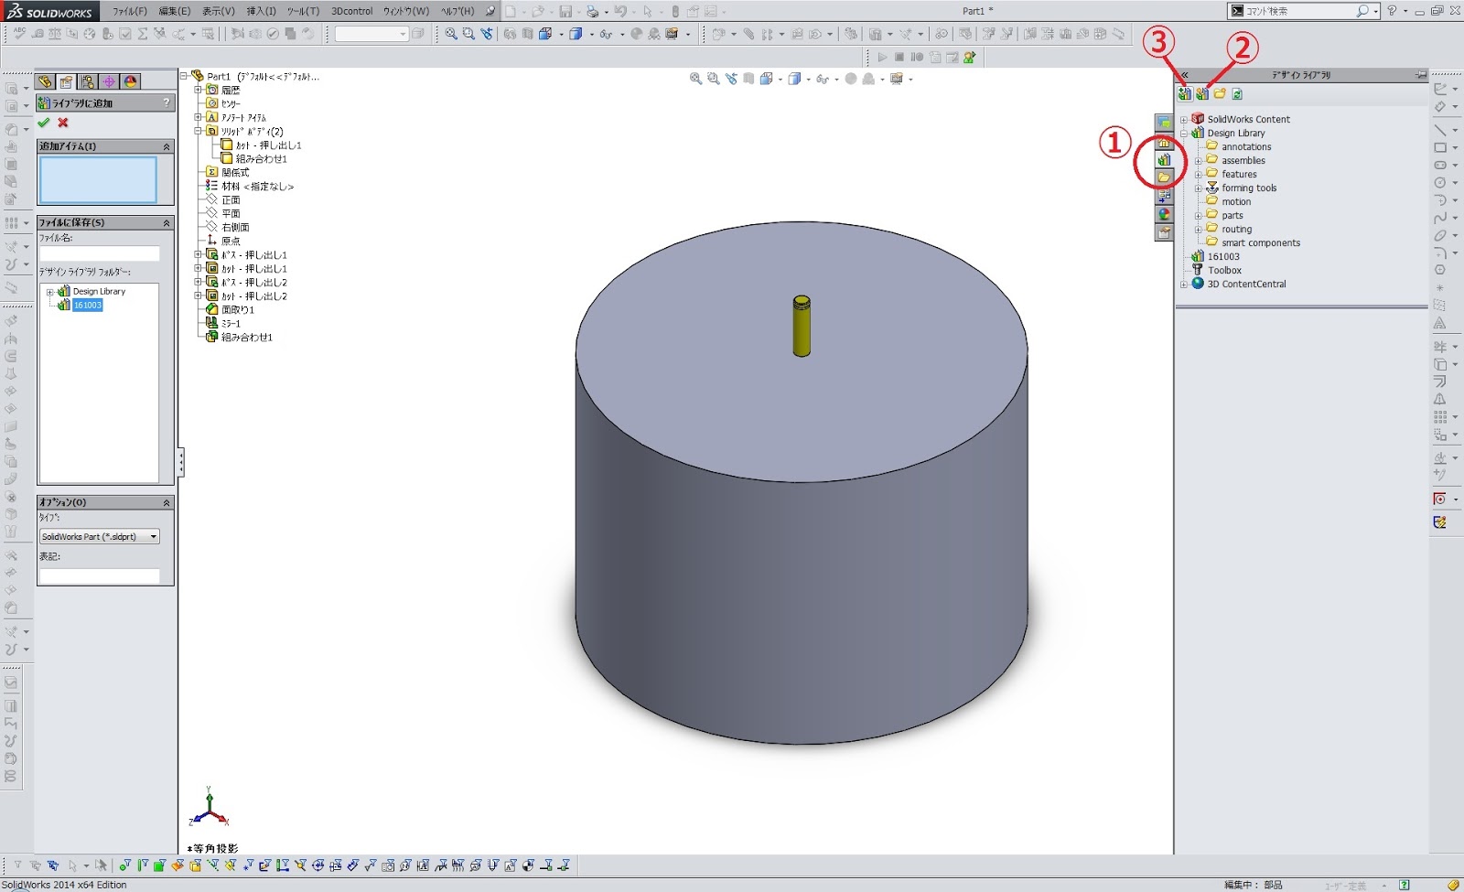This screenshot has height=892, width=1464.
Task: Click Create New Folder icon in Design Library
Action: click(x=1220, y=93)
